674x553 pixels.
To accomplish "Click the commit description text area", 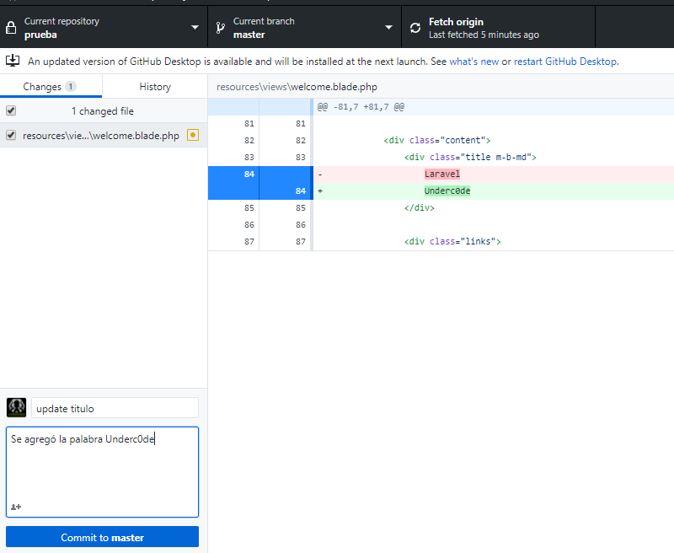I will pos(102,472).
